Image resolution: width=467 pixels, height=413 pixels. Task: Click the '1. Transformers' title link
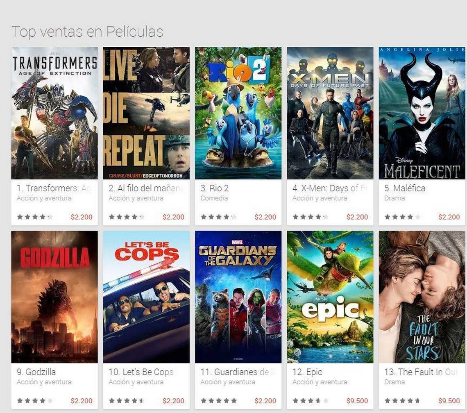(54, 188)
